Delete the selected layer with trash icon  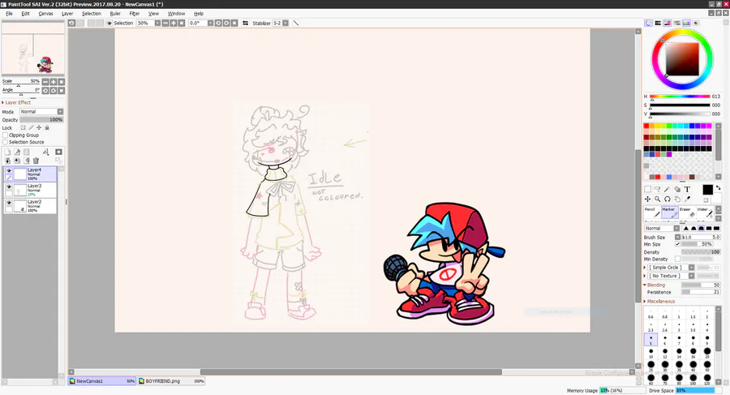coord(36,161)
